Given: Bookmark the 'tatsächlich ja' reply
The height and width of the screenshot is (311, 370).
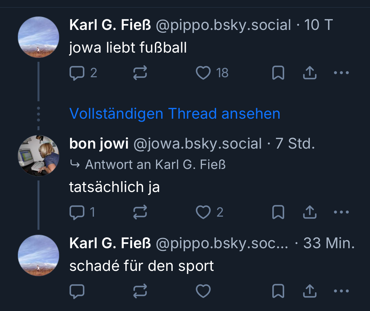Looking at the screenshot, I should [x=278, y=212].
